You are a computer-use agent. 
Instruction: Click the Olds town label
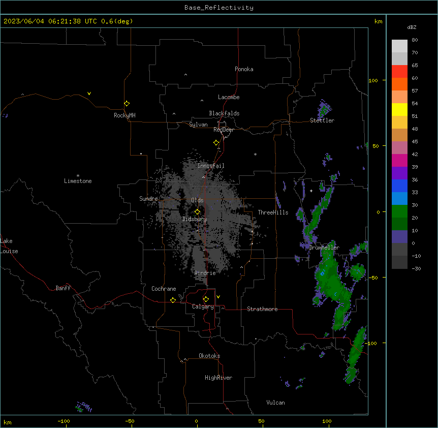coord(197,200)
